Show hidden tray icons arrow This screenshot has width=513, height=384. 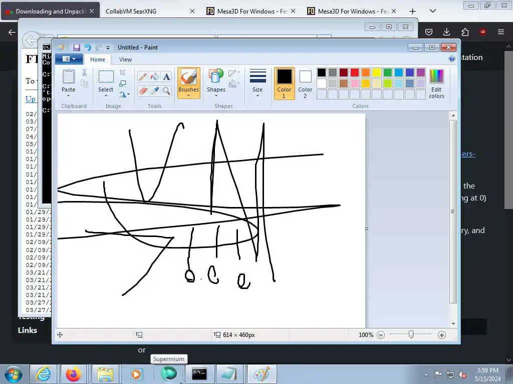pyautogui.click(x=426, y=374)
